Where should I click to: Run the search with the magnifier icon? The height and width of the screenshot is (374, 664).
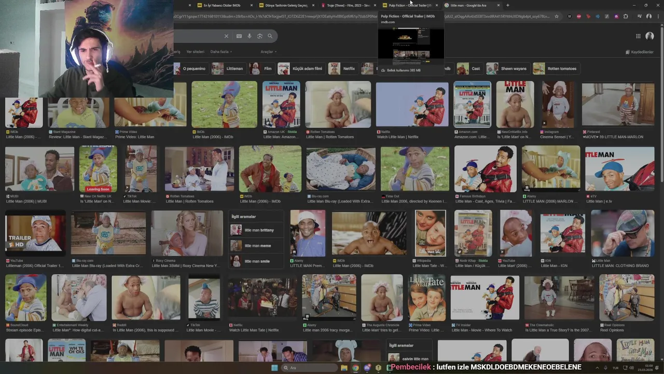point(270,36)
